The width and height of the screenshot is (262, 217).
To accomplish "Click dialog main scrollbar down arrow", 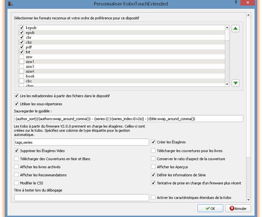I will click(x=248, y=200).
